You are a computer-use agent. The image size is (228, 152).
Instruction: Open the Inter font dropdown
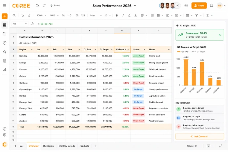click(96, 15)
